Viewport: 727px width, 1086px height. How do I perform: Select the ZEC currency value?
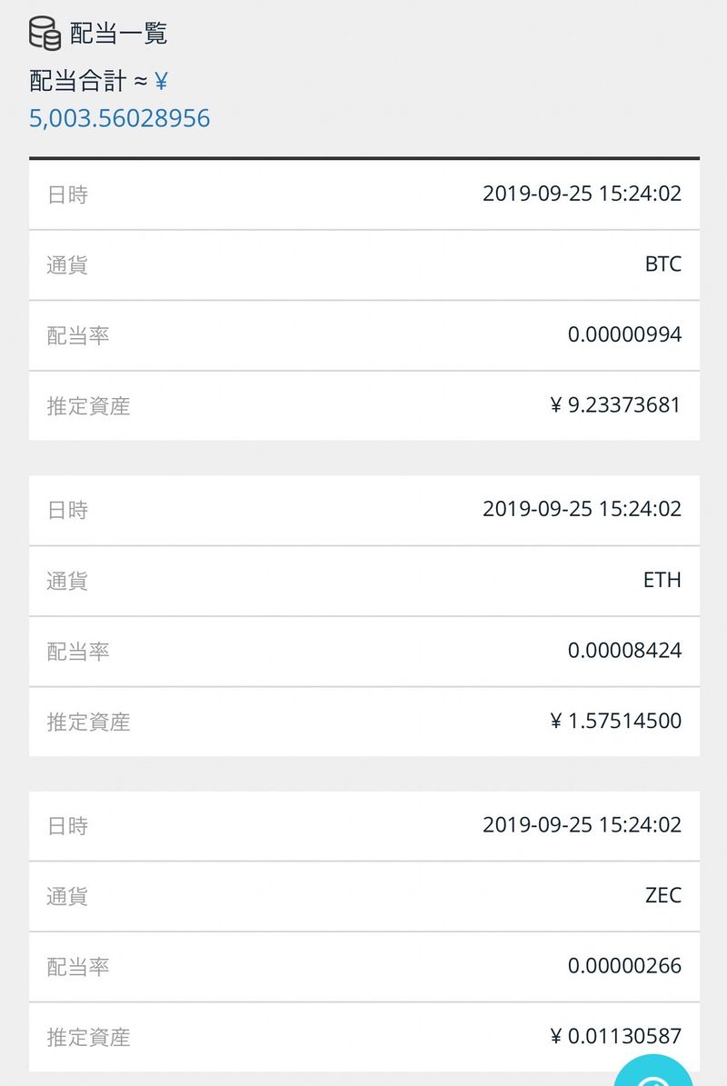pos(662,895)
